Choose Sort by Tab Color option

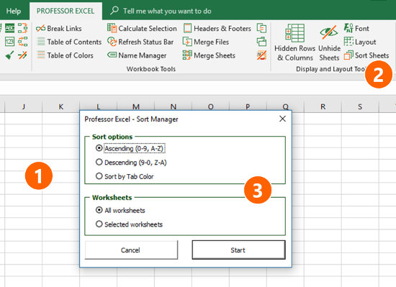click(x=125, y=176)
